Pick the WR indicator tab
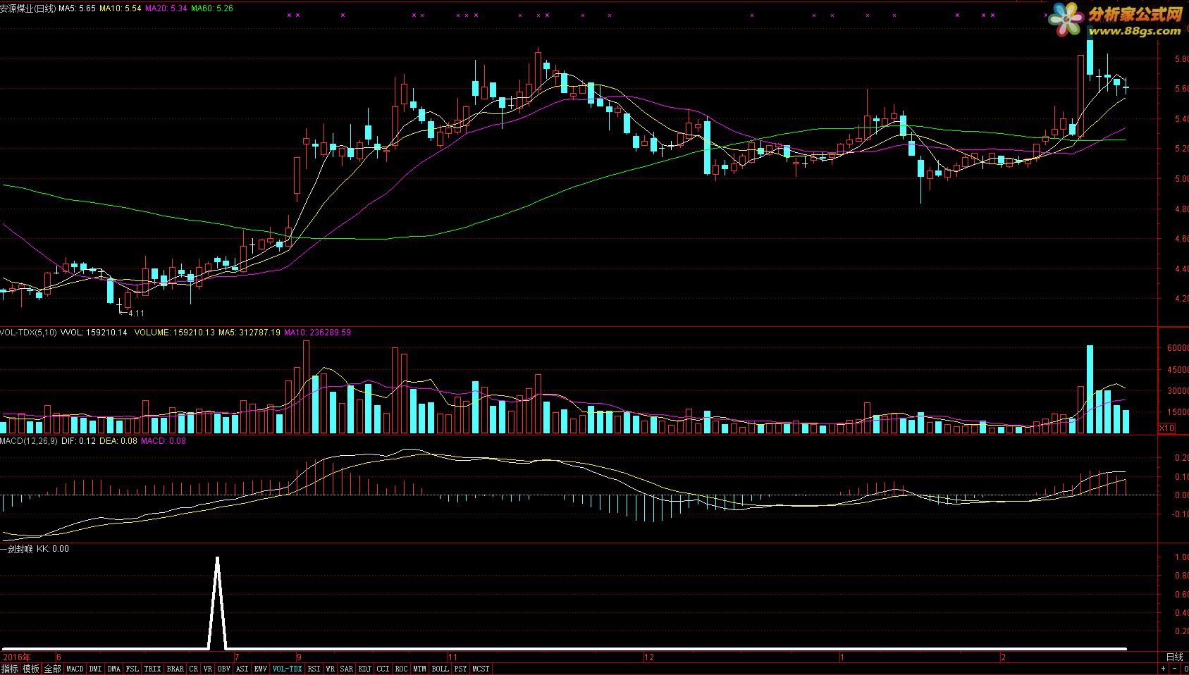 [x=330, y=669]
